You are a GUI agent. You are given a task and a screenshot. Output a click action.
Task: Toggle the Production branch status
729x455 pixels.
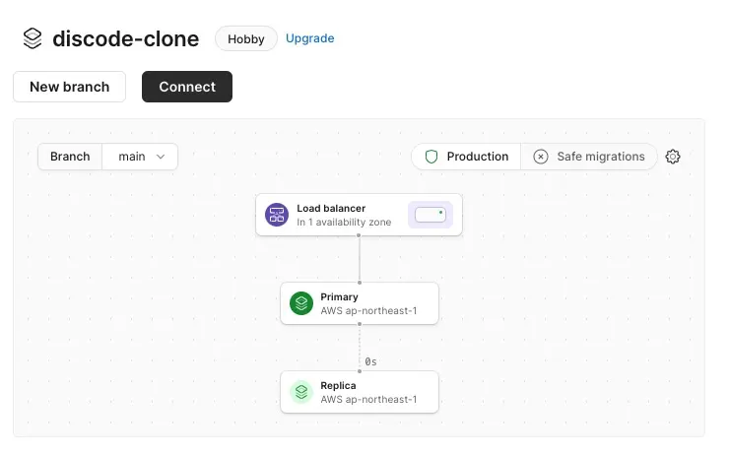pyautogui.click(x=467, y=157)
